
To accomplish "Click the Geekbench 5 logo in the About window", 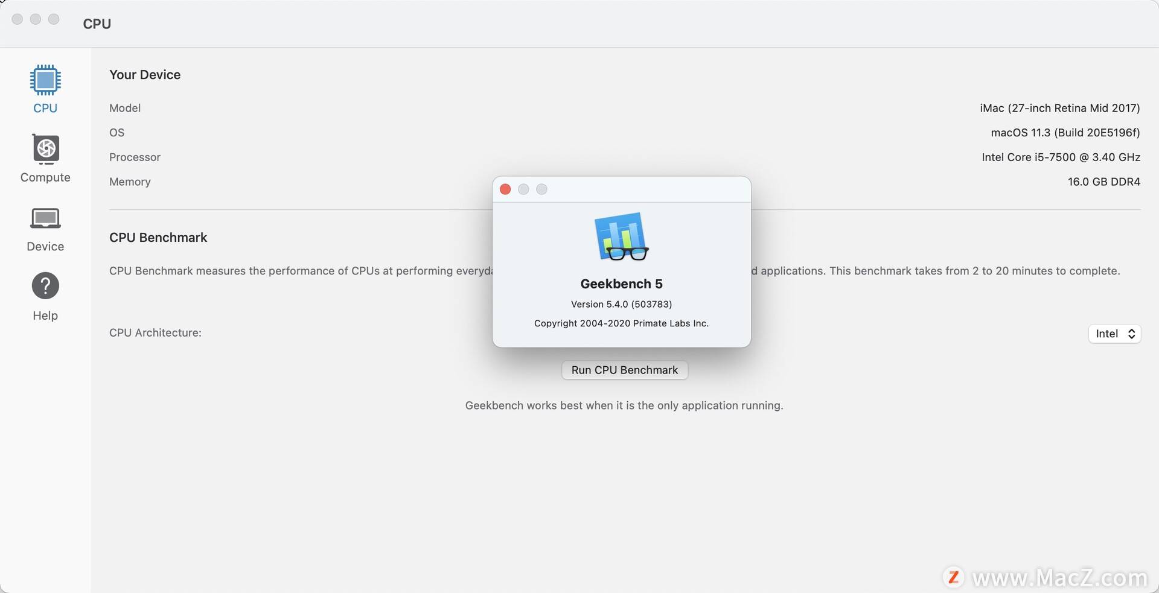I will coord(621,237).
